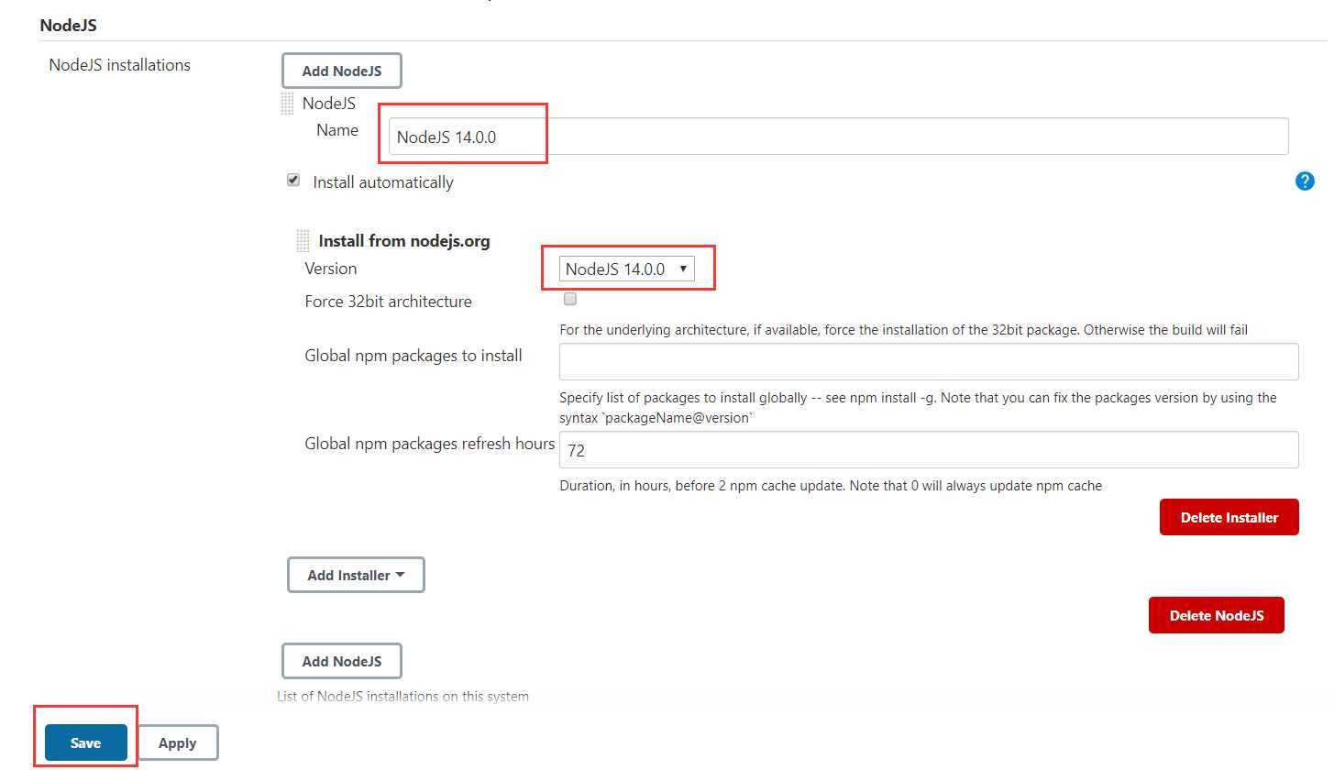Grab the drag handle beside NodeJS entry
Viewport: 1334px width, 770px height.
click(287, 104)
